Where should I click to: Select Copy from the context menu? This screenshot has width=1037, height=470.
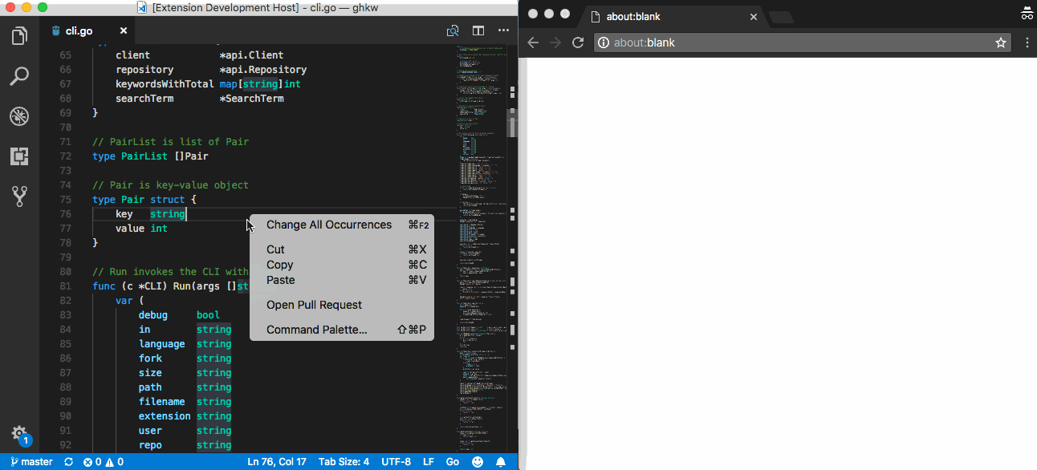tap(279, 265)
